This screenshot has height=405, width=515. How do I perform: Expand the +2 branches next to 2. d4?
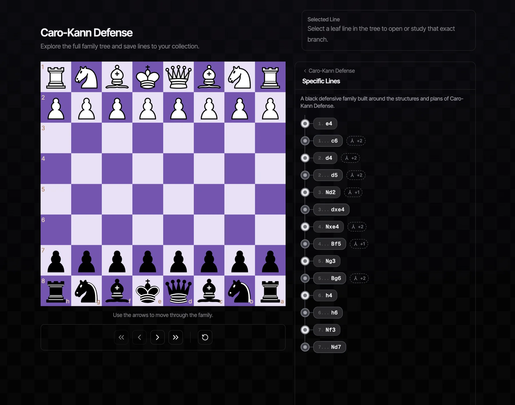tap(350, 158)
